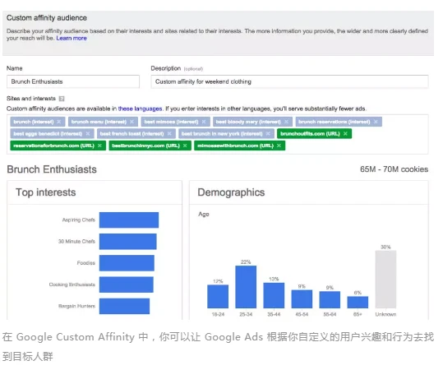443x370 pixels.
Task: Remove the 'best eggs benedict (interest)' tag
Action: click(x=88, y=134)
